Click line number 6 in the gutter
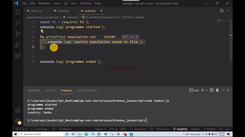The width and height of the screenshot is (245, 137). (33, 47)
